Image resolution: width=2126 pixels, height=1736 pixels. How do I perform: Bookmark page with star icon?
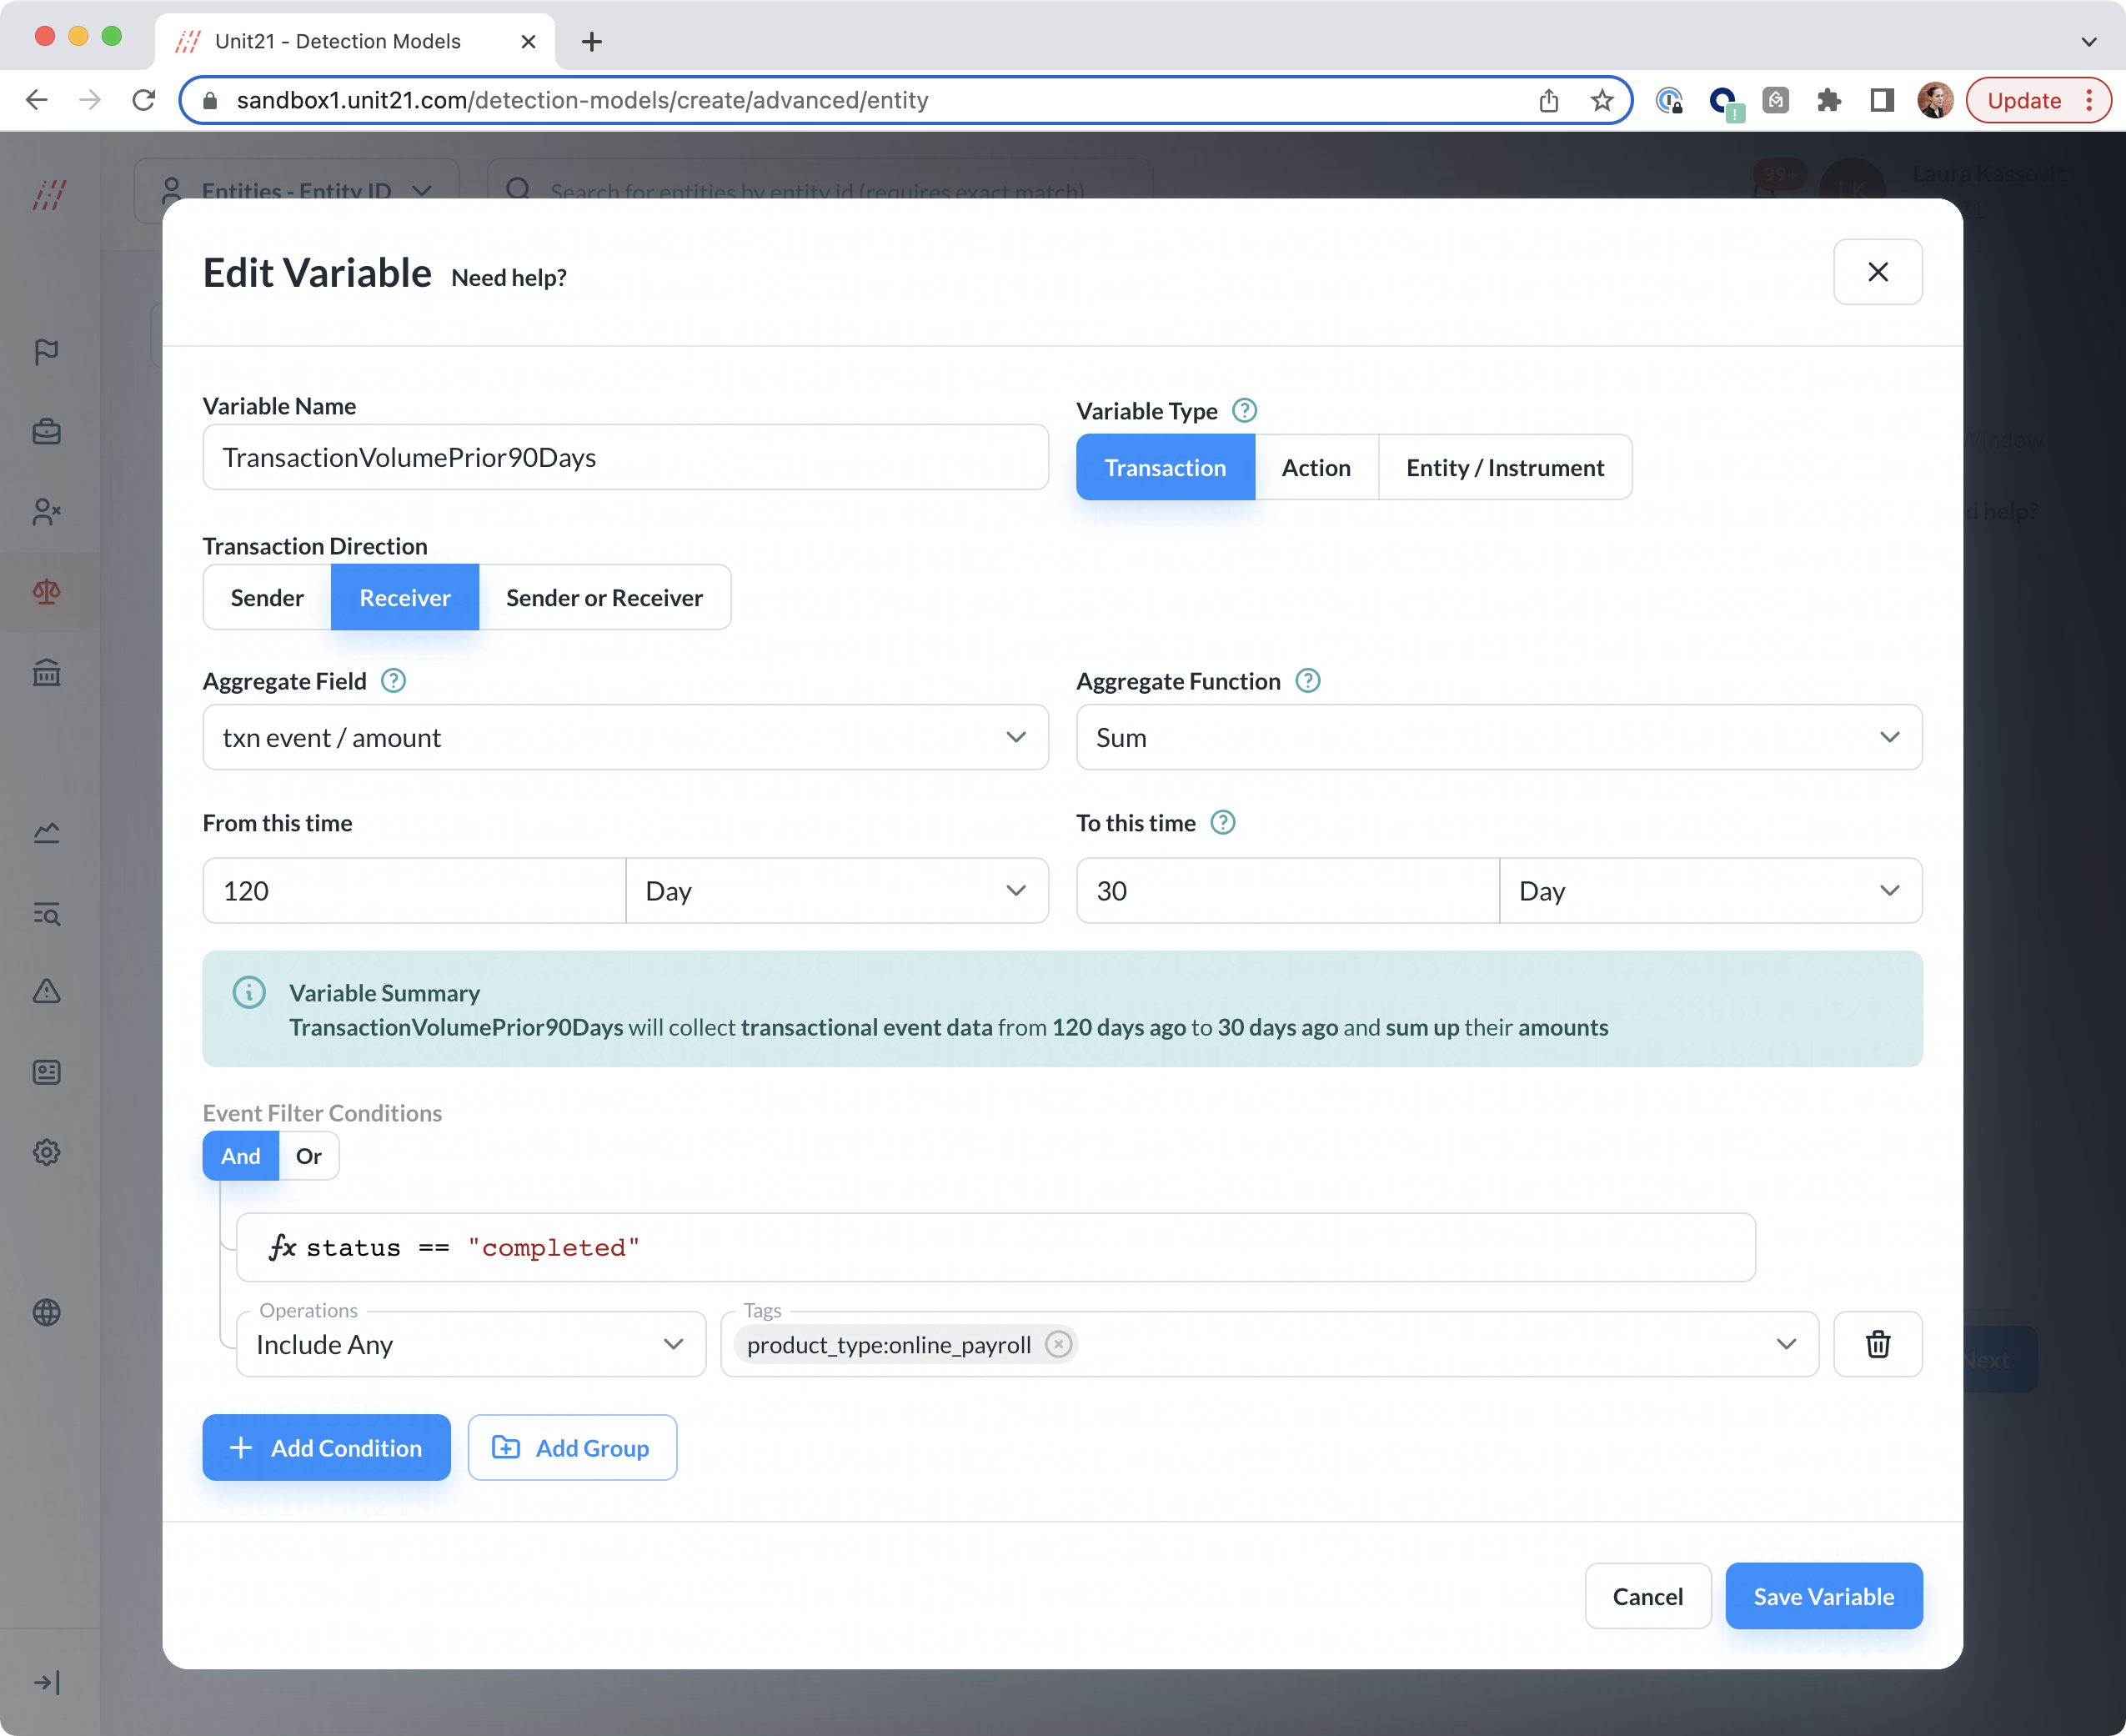pyautogui.click(x=1602, y=100)
